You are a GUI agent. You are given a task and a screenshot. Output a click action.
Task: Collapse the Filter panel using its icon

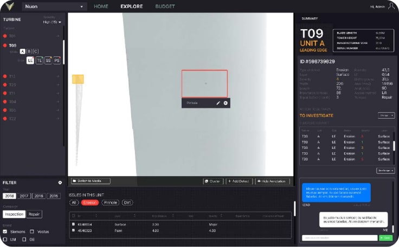click(x=60, y=183)
